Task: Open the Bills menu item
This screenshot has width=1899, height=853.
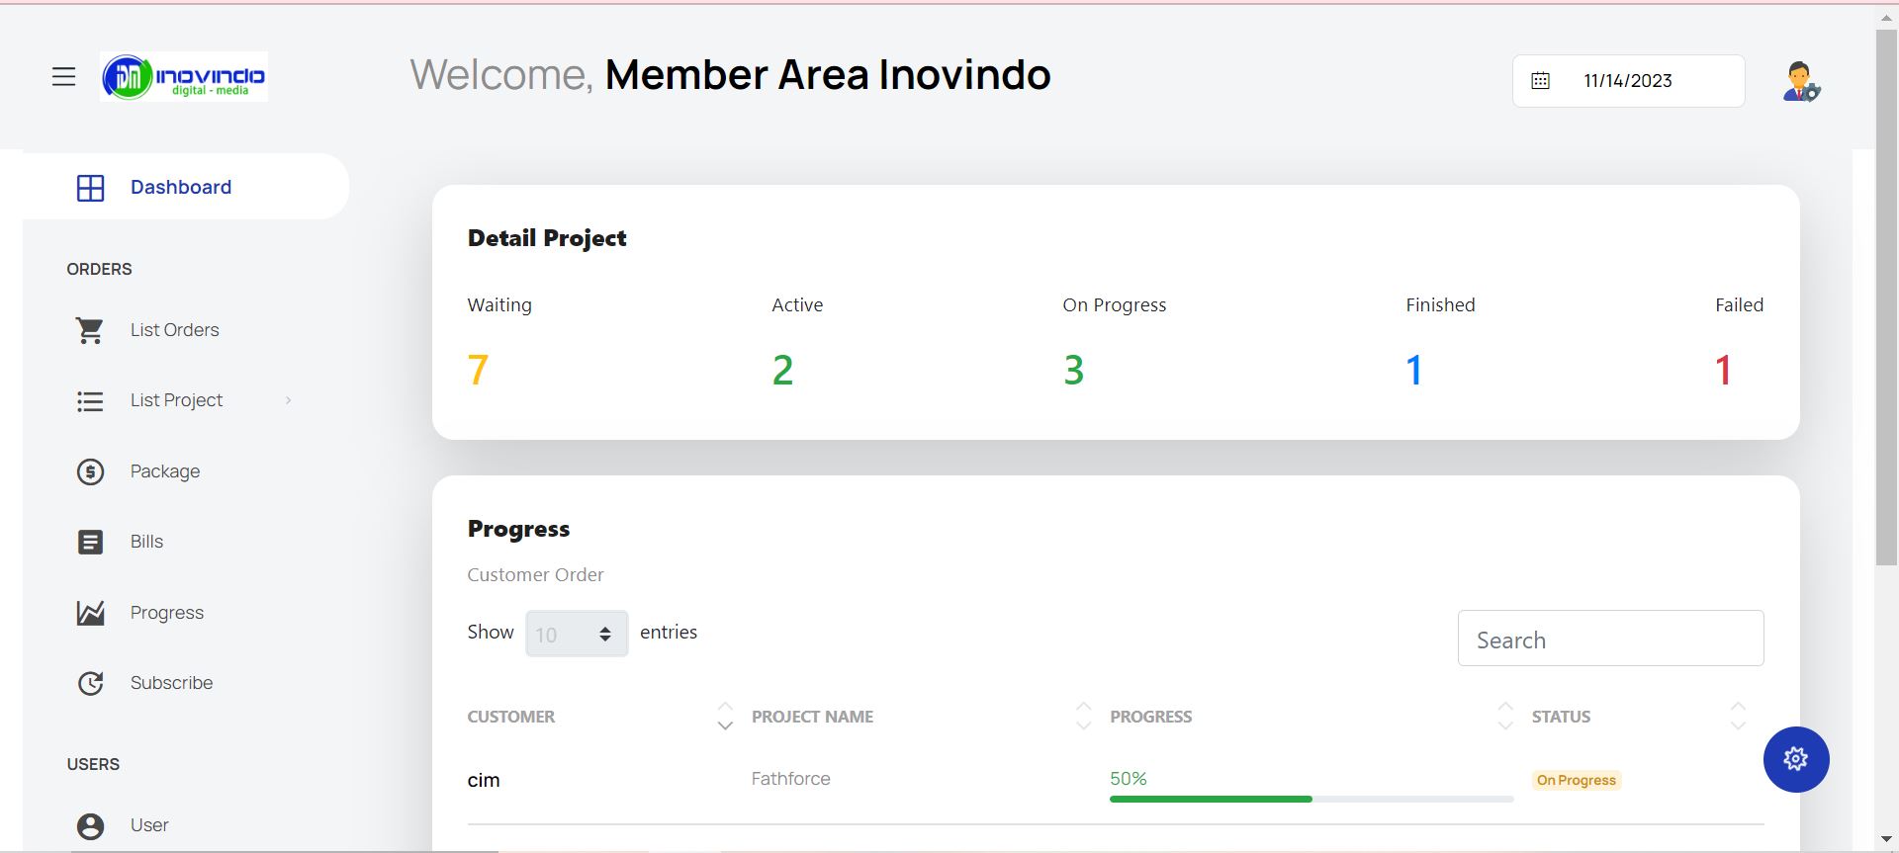Action: click(x=146, y=542)
